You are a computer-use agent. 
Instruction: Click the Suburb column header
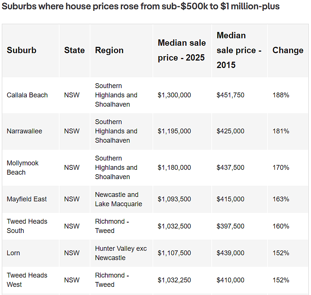tap(22, 50)
